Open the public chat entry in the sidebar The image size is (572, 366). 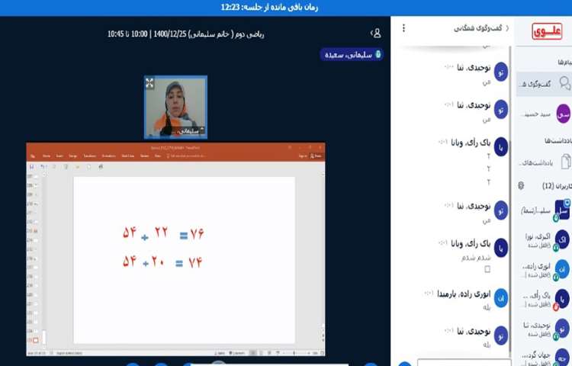(544, 84)
